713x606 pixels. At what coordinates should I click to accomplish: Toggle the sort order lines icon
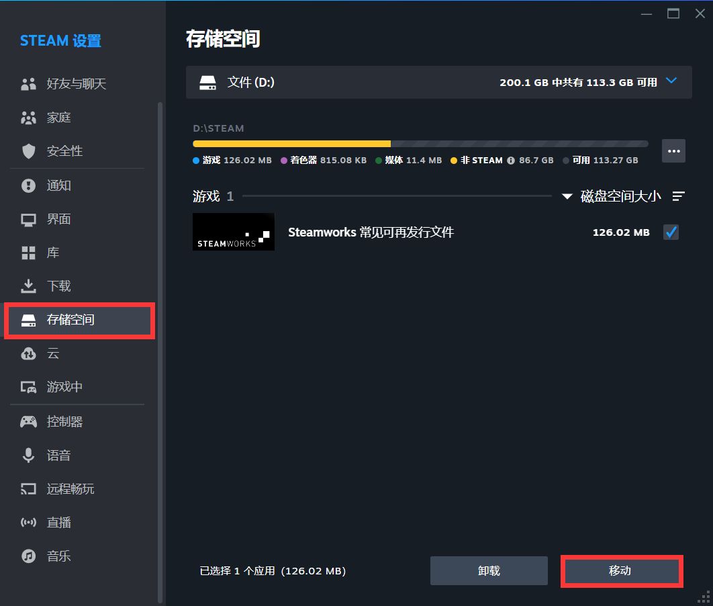678,196
